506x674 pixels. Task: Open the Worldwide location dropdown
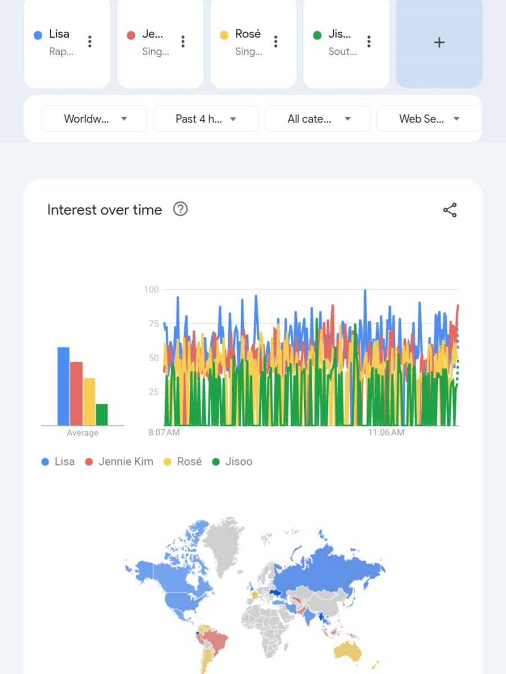coord(94,119)
